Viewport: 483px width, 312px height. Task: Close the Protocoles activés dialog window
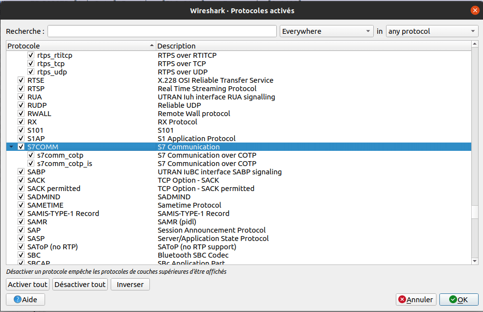475,10
